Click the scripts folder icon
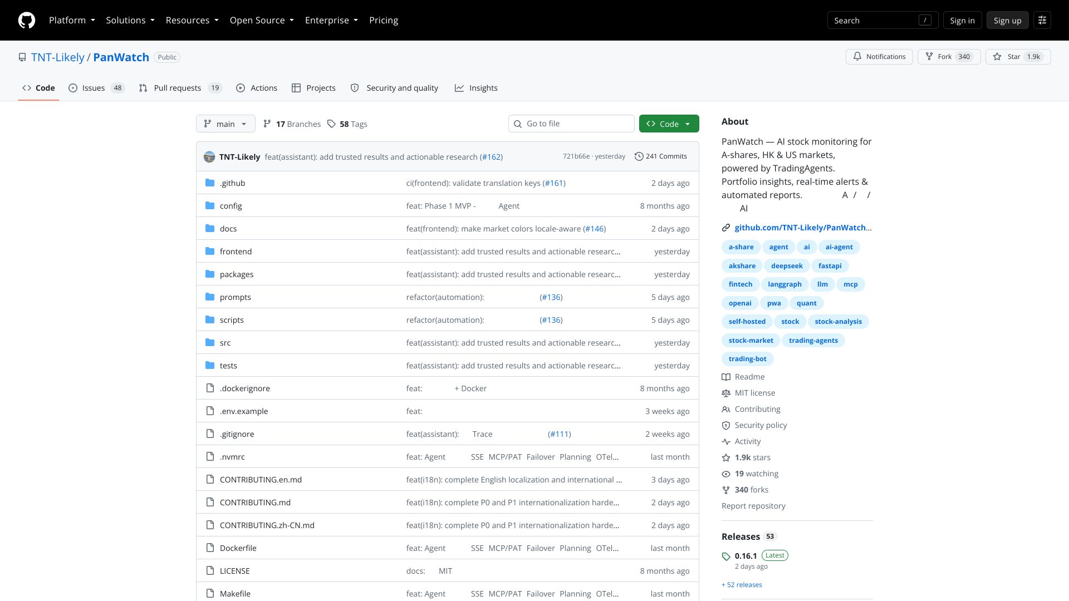This screenshot has width=1069, height=601. [210, 319]
